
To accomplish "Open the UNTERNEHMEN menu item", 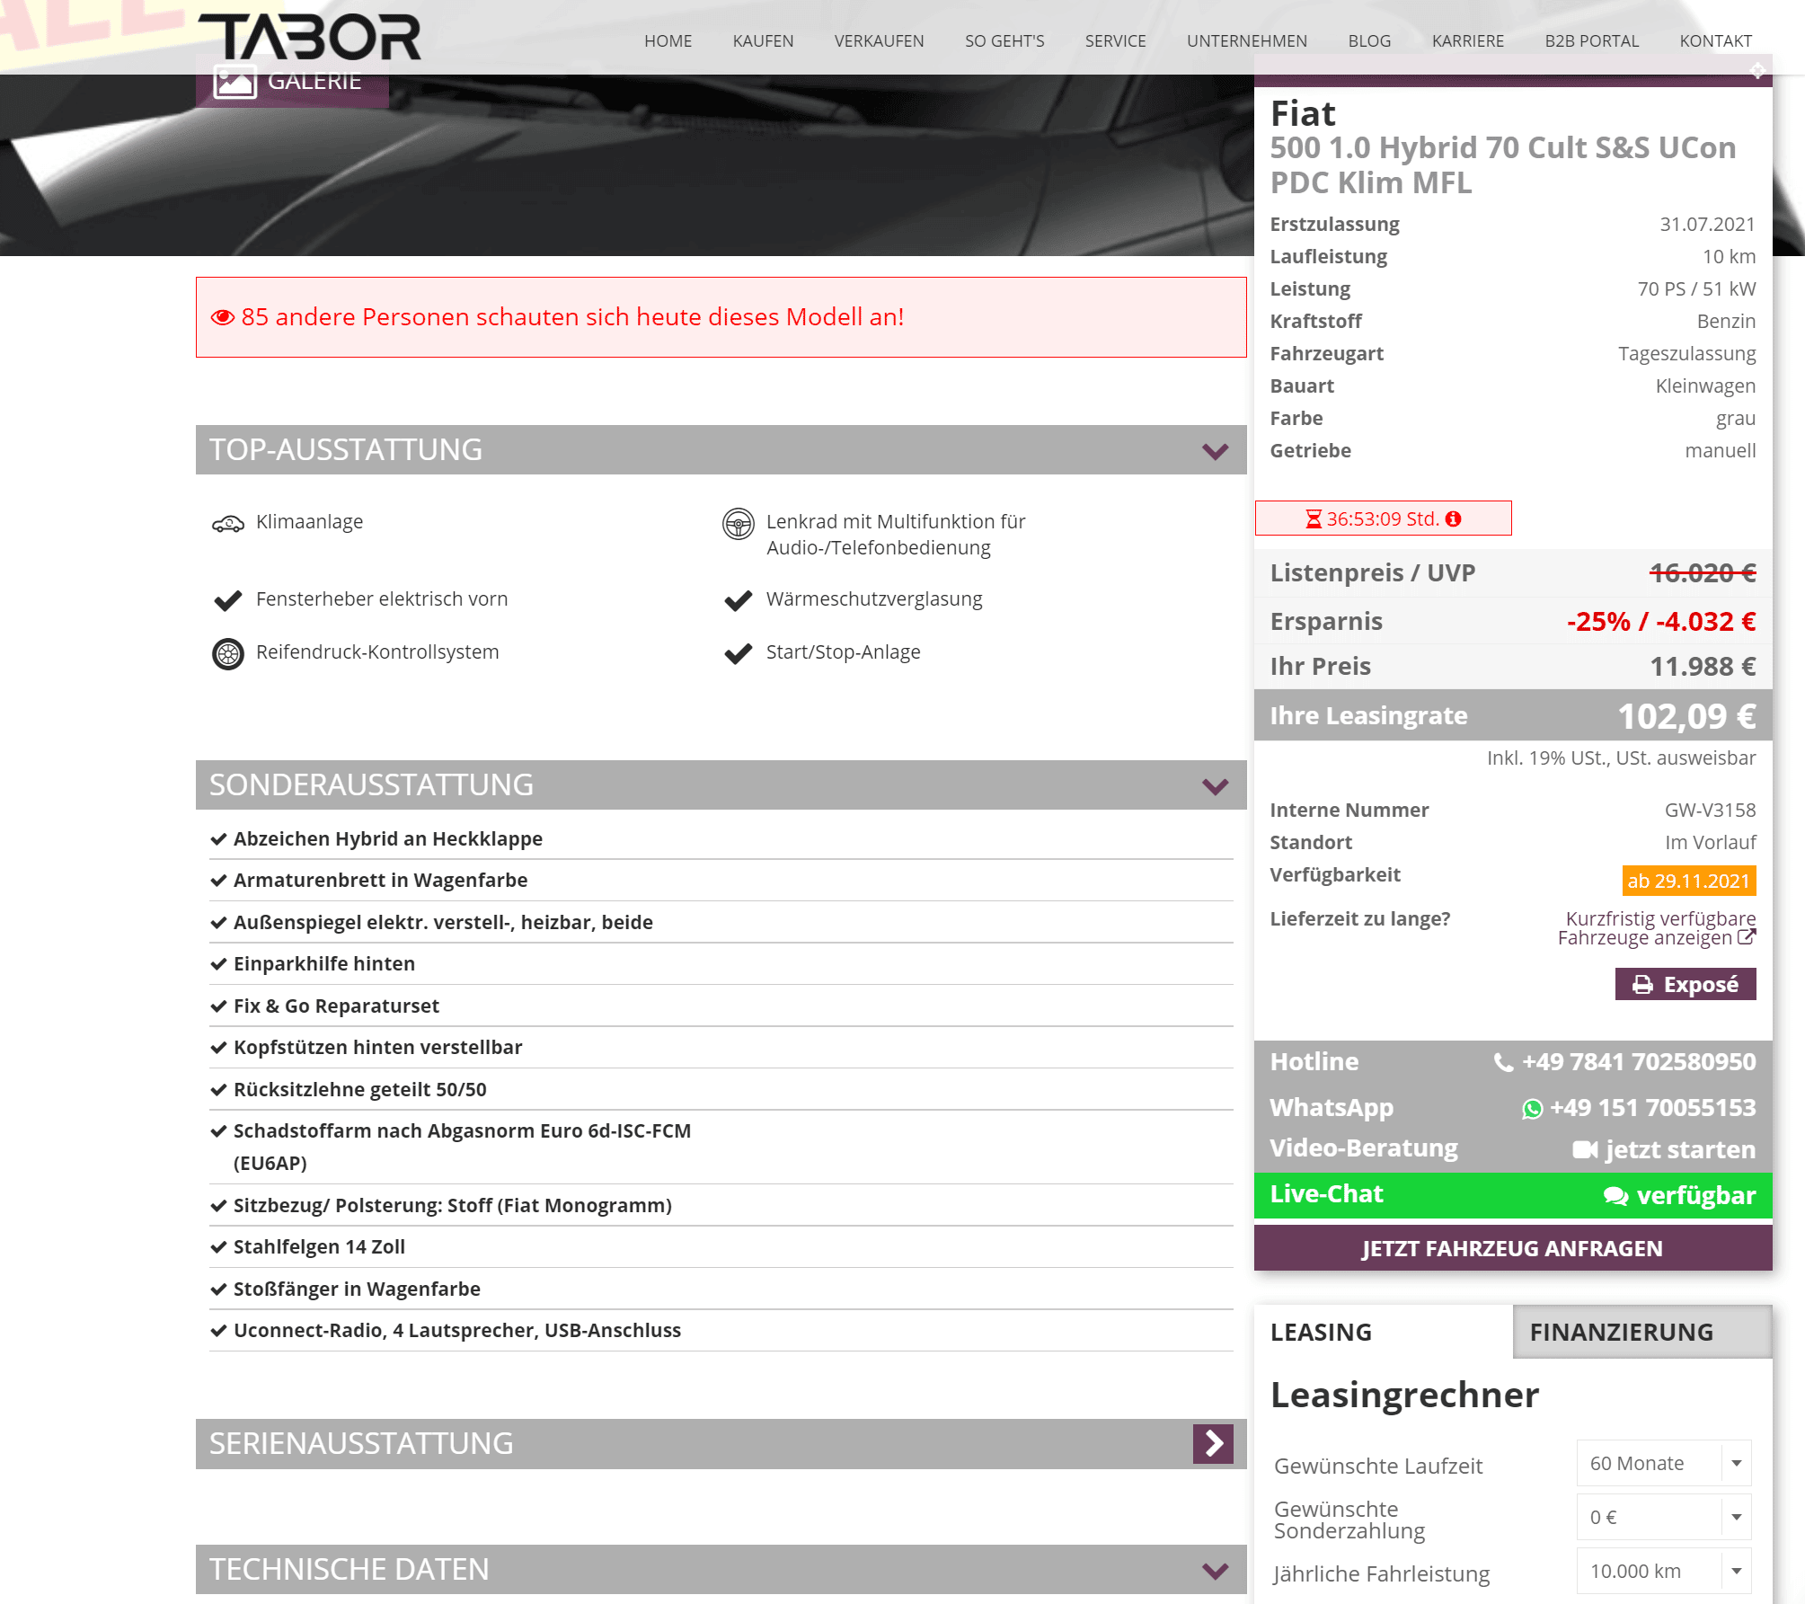I will click(x=1246, y=41).
